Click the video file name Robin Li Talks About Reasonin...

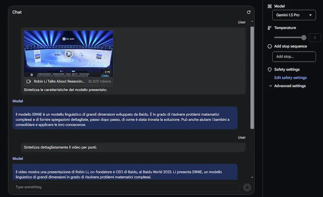point(59,82)
